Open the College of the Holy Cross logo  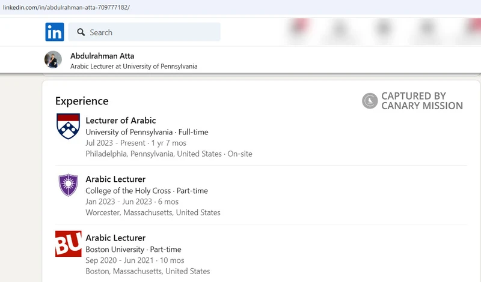[x=68, y=185]
